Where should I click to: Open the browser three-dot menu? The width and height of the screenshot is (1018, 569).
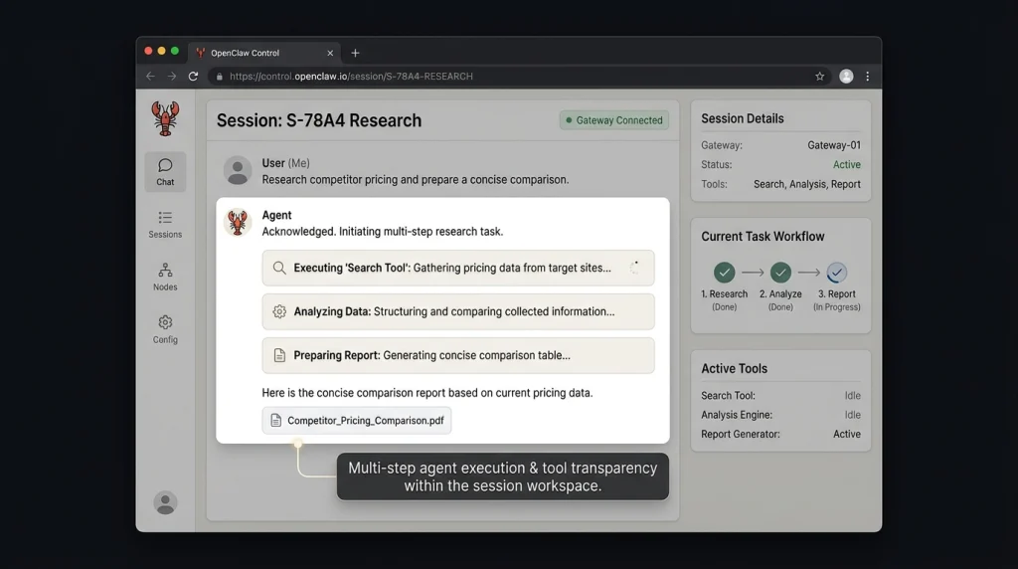click(x=867, y=76)
